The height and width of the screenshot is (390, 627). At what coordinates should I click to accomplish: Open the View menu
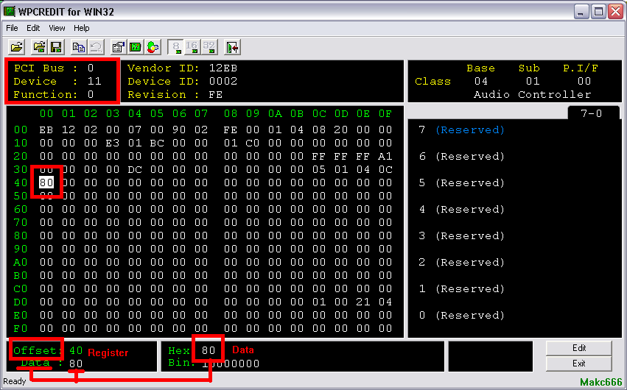tap(57, 28)
